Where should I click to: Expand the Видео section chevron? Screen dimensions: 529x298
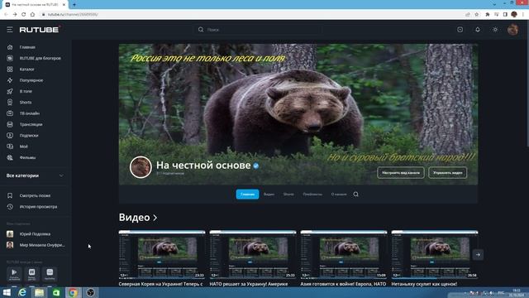[155, 218]
